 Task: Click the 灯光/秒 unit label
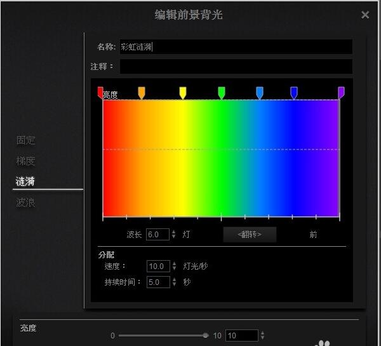point(196,266)
